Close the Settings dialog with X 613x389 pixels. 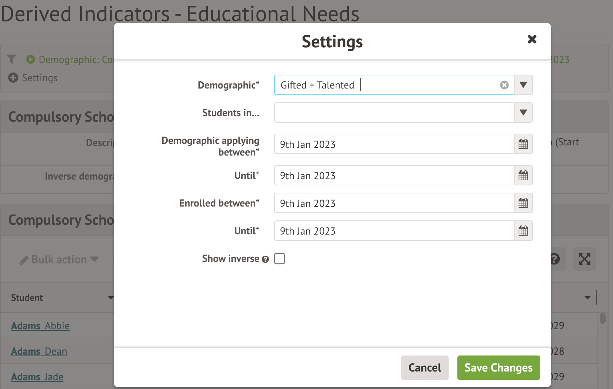pyautogui.click(x=532, y=39)
